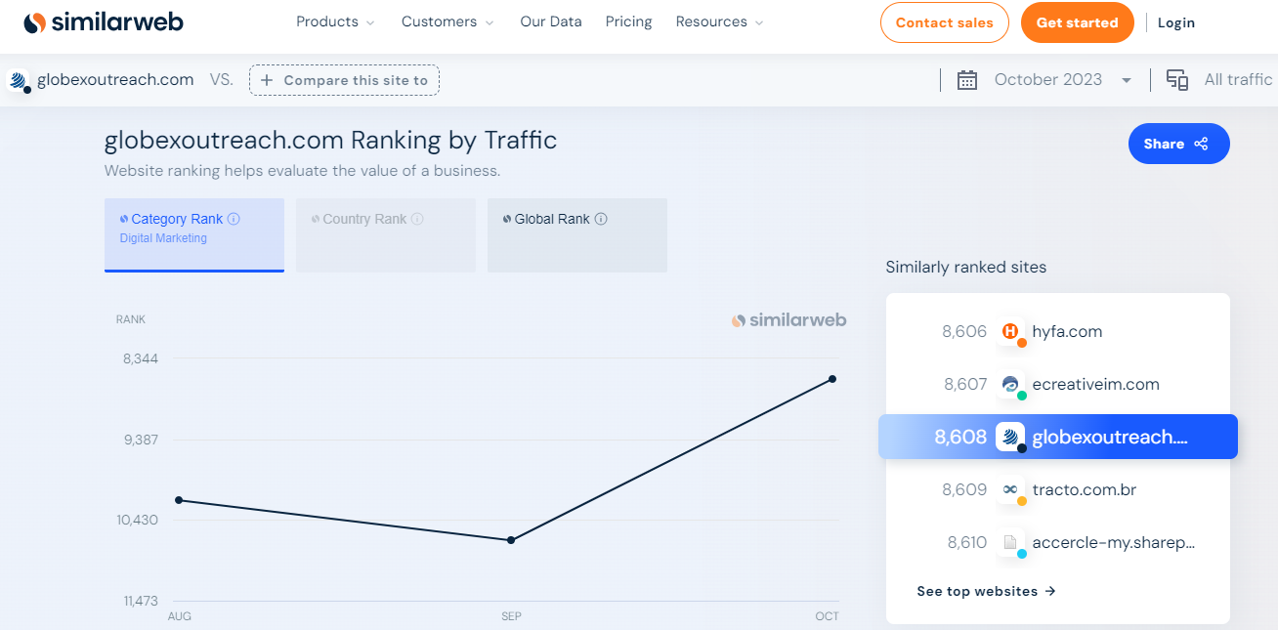Follow the See top websites link
This screenshot has height=630, width=1278.
pos(986,591)
